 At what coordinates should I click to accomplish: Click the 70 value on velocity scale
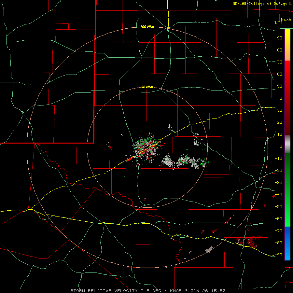click(x=280, y=62)
